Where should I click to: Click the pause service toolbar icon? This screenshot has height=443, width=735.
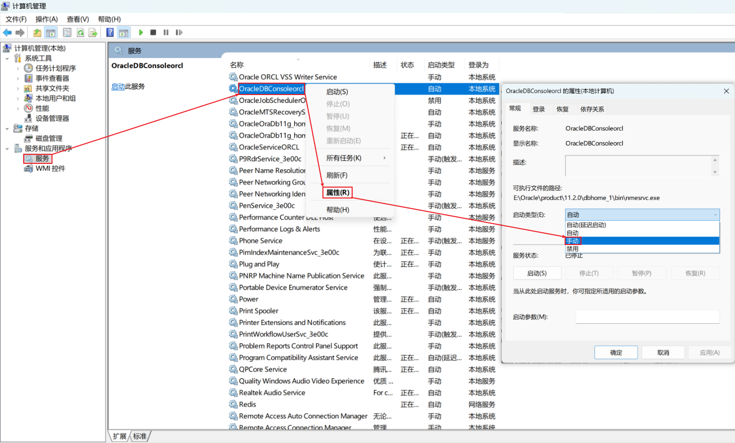tap(166, 32)
